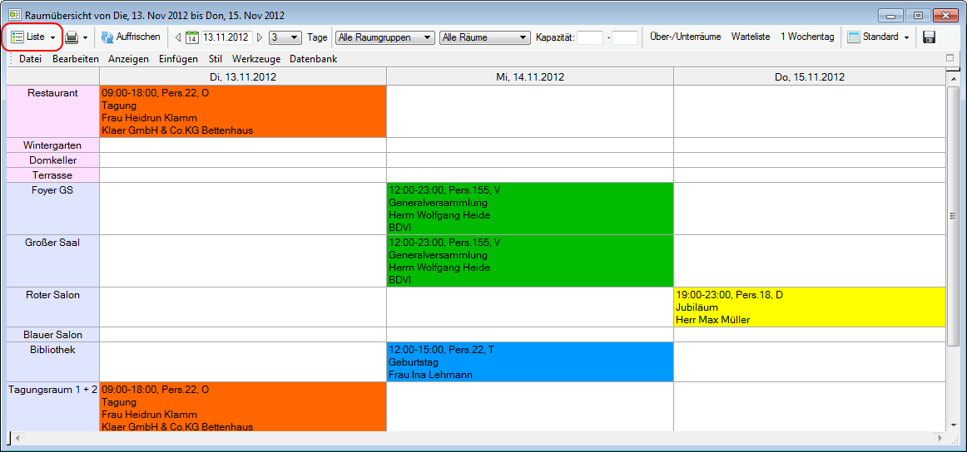This screenshot has width=967, height=452.
Task: Click the Liste view icon
Action: tap(17, 37)
